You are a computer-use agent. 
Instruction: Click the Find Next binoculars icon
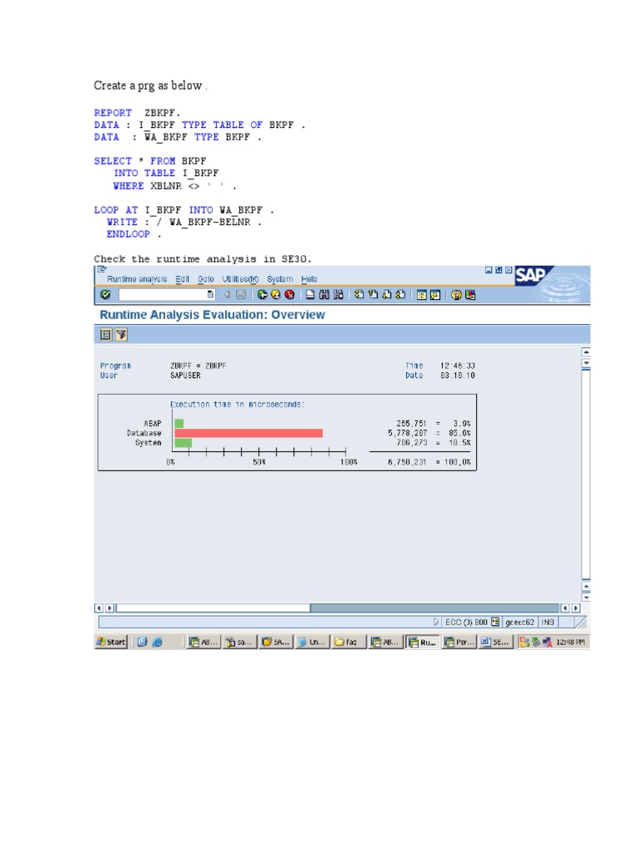click(338, 294)
